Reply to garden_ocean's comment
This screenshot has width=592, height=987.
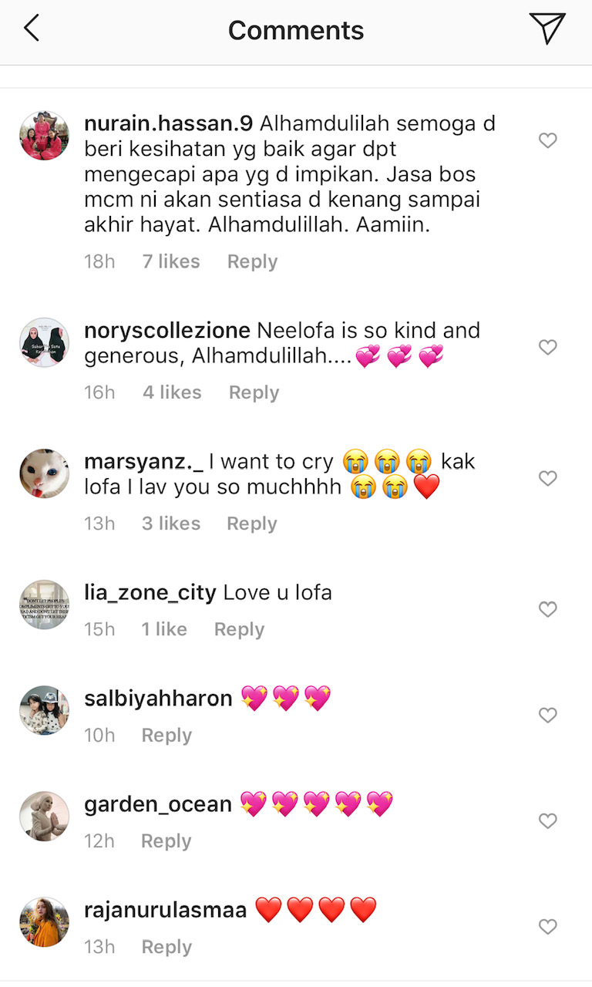pyautogui.click(x=166, y=840)
